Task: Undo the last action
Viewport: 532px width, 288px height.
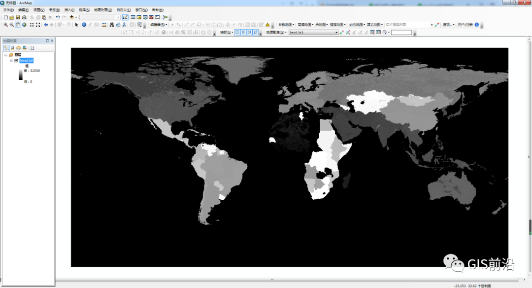Action: [58, 17]
